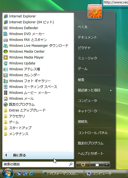Click the lock button in Start menu
Viewport: 128px width, 178px height.
pyautogui.click(x=97, y=164)
